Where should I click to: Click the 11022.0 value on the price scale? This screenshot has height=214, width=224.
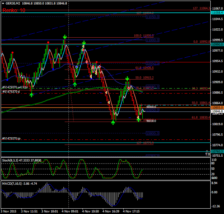click(x=218, y=29)
